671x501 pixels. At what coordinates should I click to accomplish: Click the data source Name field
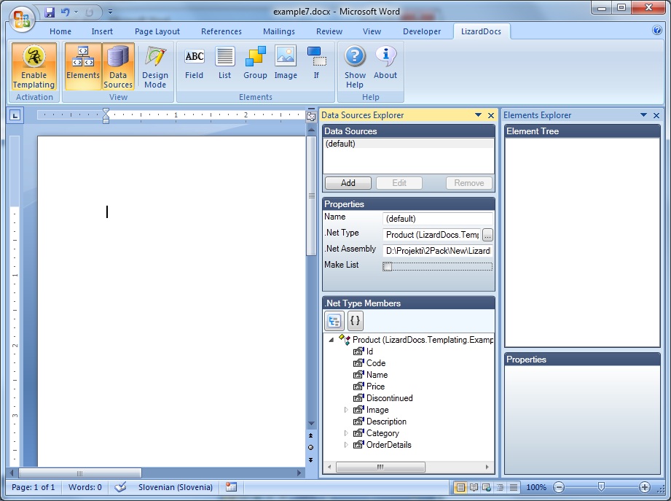click(437, 218)
